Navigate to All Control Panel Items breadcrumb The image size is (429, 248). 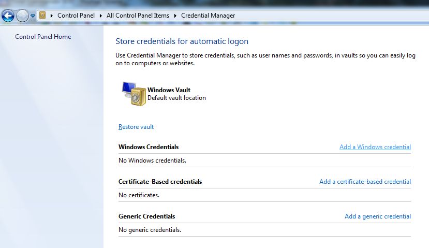(x=138, y=16)
